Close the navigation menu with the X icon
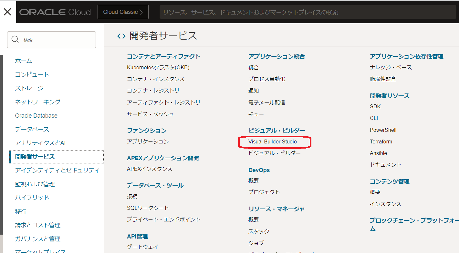The height and width of the screenshot is (253, 459). (x=7, y=12)
